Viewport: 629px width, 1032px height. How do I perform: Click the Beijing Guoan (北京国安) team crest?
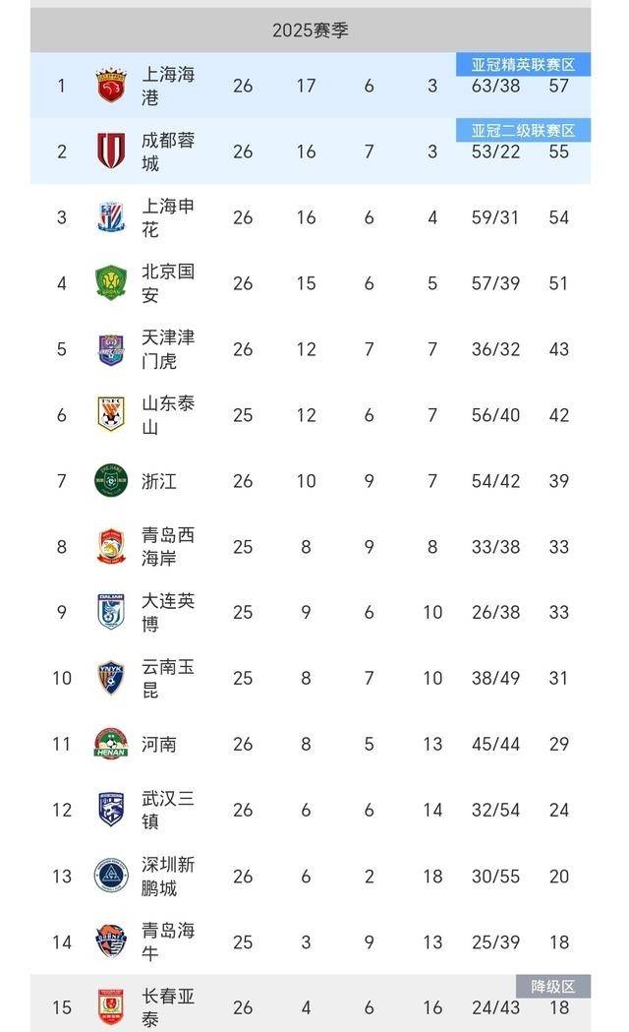[111, 283]
